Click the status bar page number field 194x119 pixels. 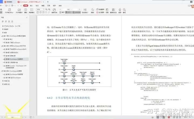(13, 117)
